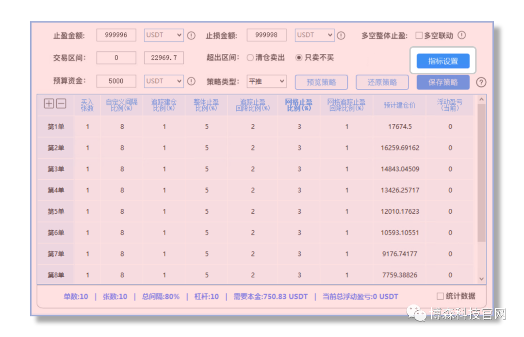524x337 pixels.
Task: Select the 网格止盈比例 column header
Action: (299, 104)
